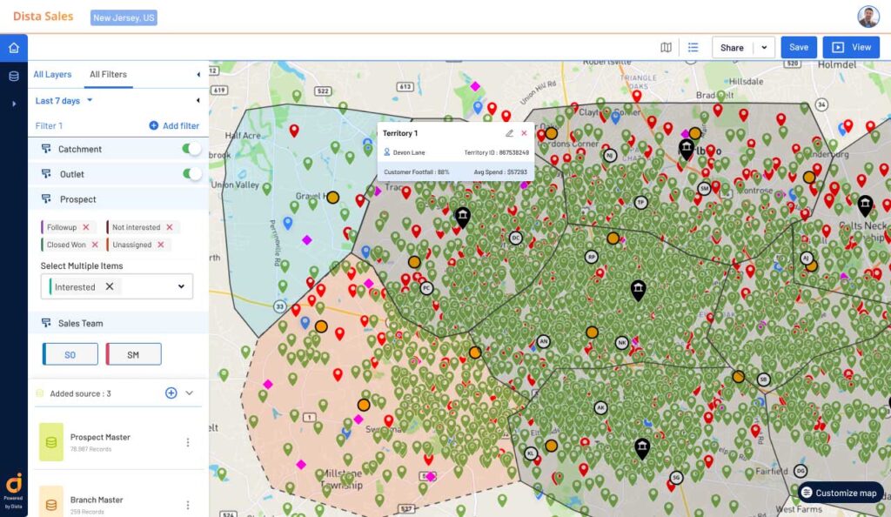Click the NJ initials map marker
This screenshot has width=891, height=517.
(610, 155)
